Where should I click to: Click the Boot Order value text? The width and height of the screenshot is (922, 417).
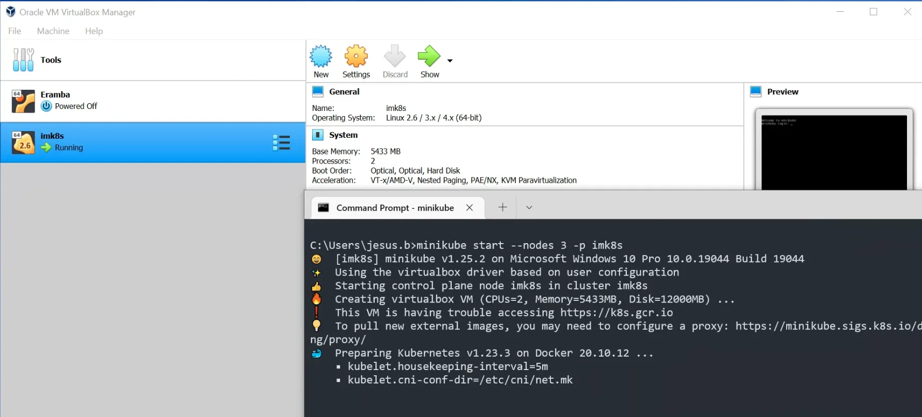(415, 171)
